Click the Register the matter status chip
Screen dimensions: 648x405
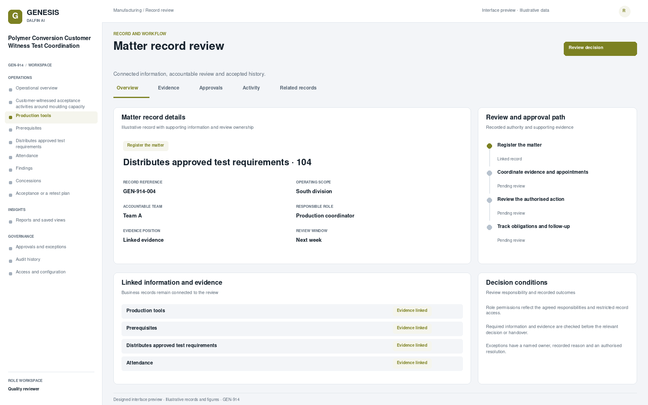(x=146, y=145)
